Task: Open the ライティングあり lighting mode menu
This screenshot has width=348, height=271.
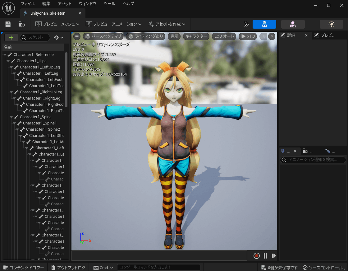Action: click(146, 36)
